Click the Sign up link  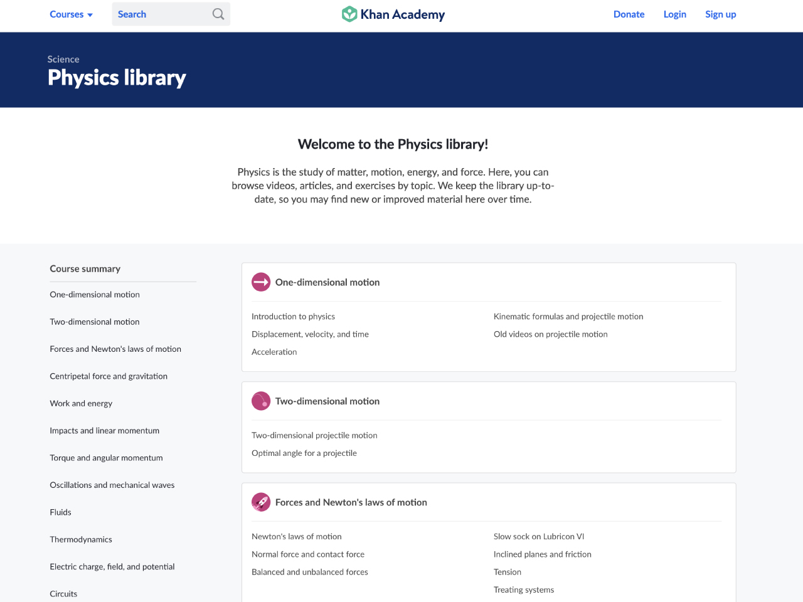(x=720, y=14)
